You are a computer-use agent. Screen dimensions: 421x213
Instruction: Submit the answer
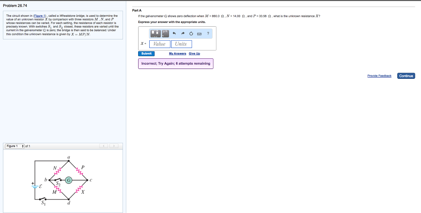(146, 54)
